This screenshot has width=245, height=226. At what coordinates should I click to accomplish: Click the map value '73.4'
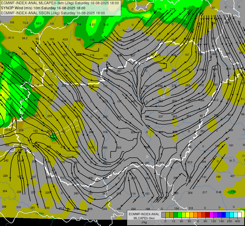tap(25, 23)
